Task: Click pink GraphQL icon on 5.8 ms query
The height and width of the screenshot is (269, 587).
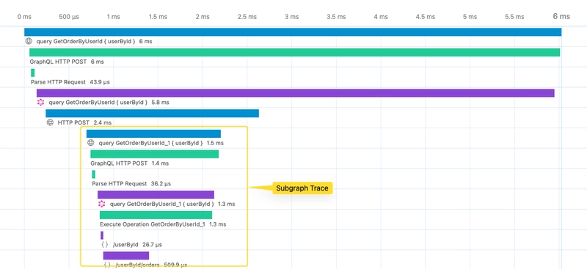Action: click(x=41, y=102)
